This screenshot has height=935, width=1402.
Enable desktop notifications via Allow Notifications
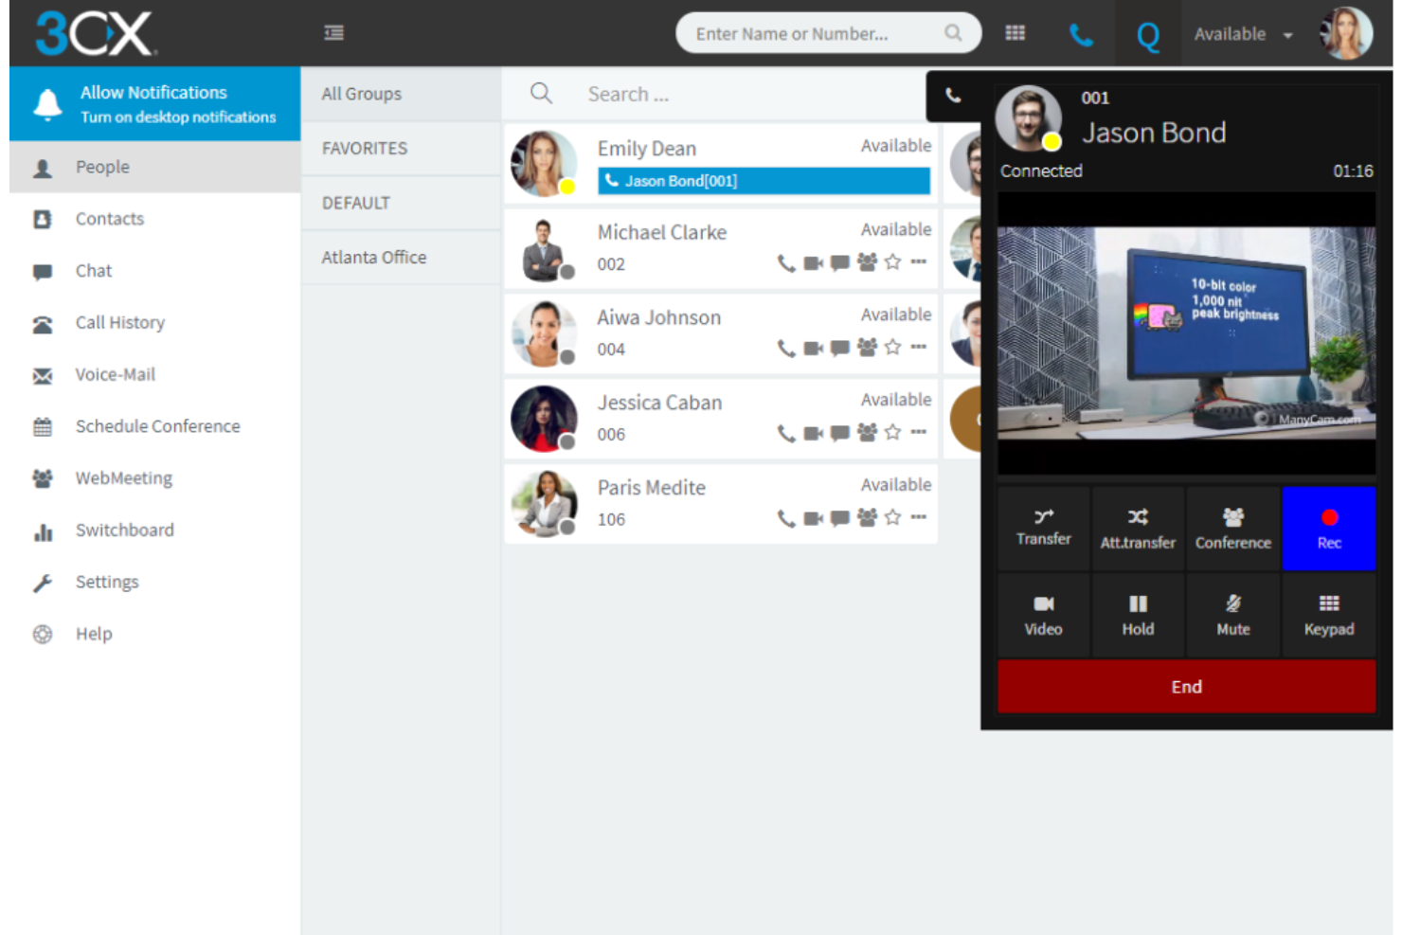[154, 104]
